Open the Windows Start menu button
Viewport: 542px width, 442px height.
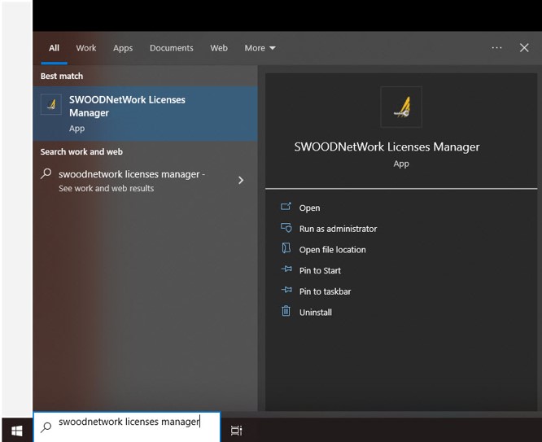pyautogui.click(x=16, y=430)
